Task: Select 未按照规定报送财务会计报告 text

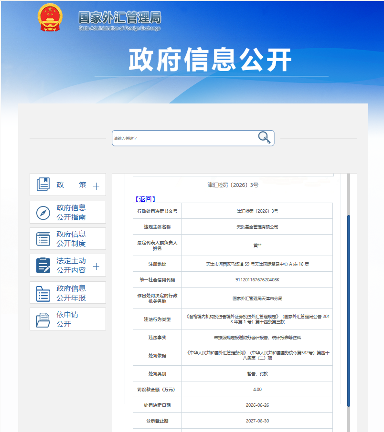Action: (257, 338)
